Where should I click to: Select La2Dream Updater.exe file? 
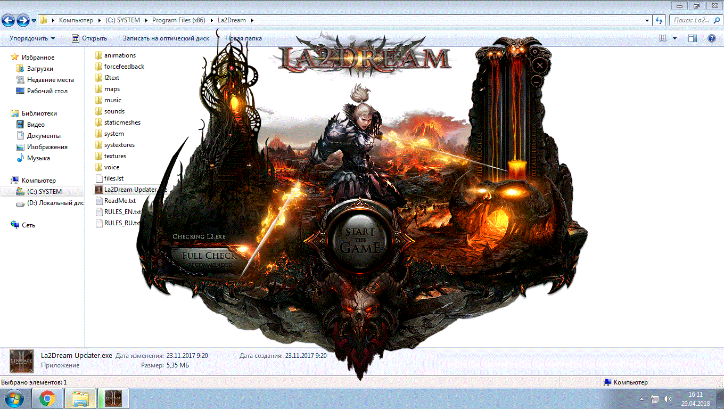coord(130,190)
